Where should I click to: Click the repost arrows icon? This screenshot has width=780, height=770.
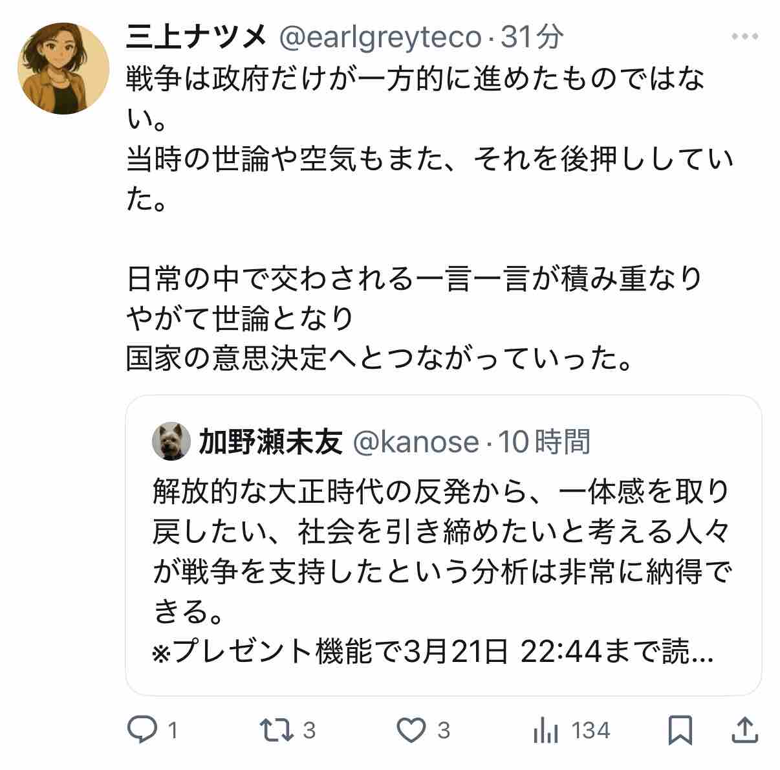coord(277,731)
